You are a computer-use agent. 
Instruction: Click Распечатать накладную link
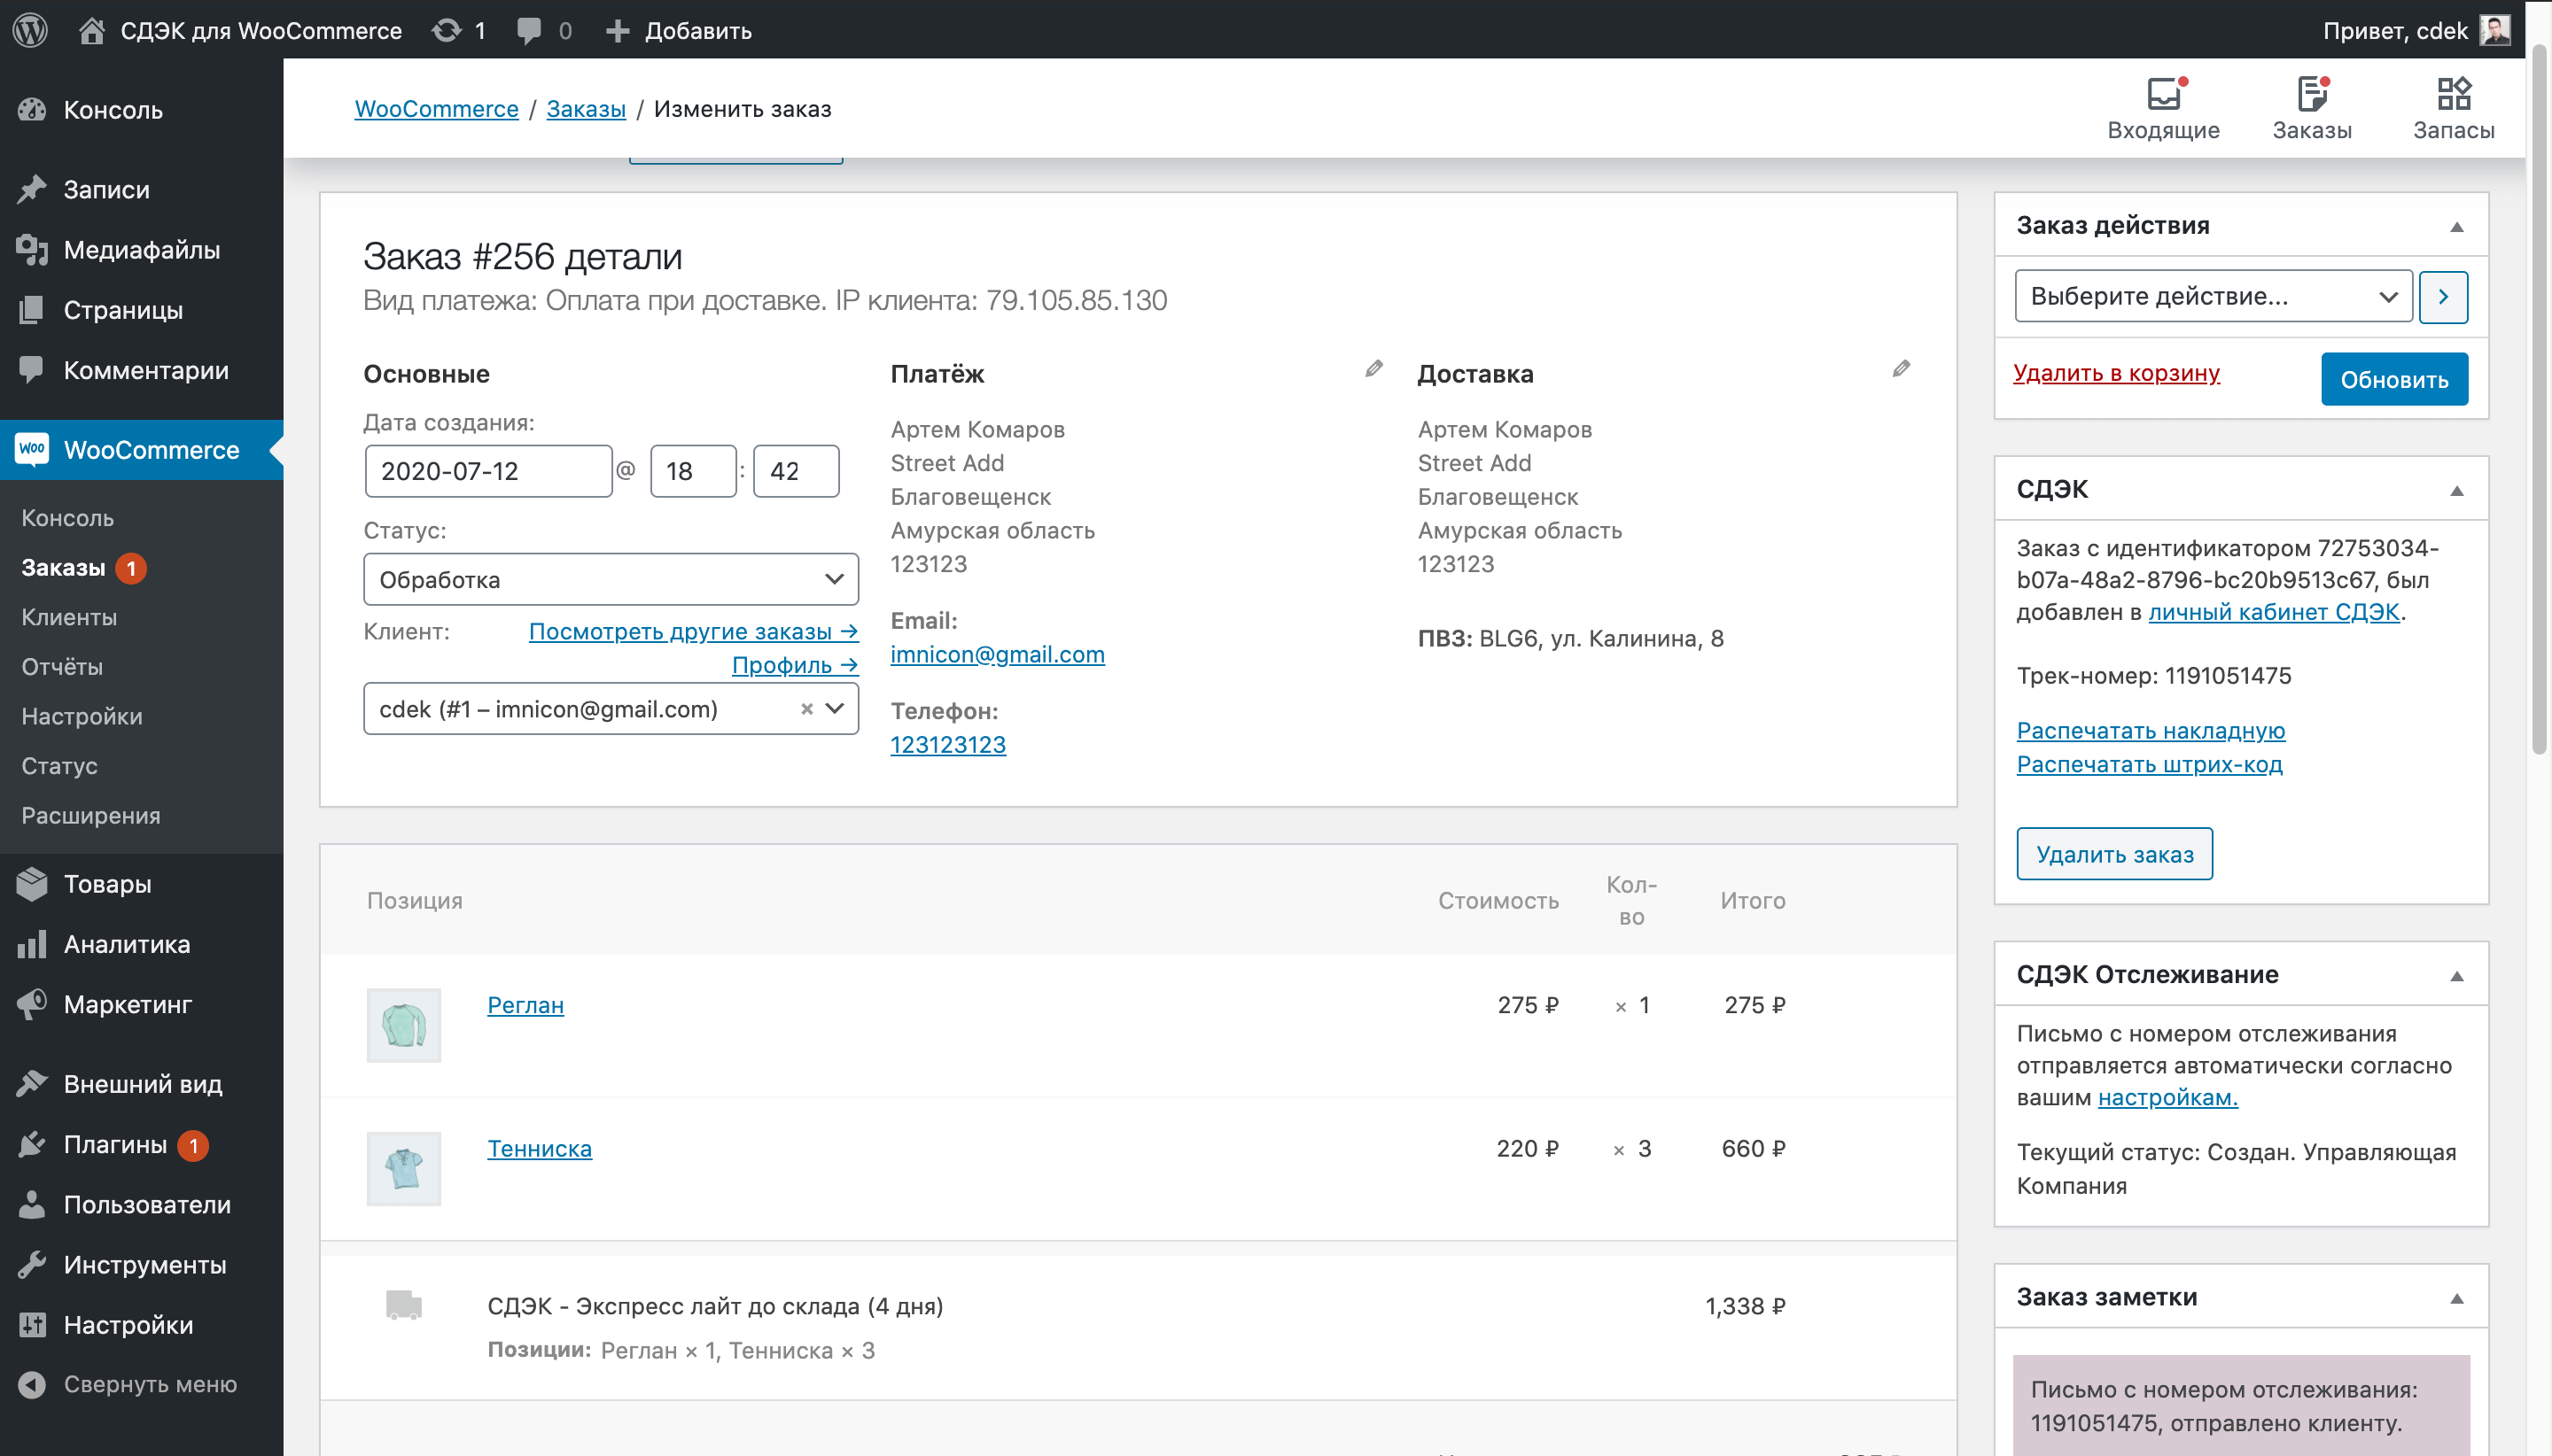pos(2150,731)
